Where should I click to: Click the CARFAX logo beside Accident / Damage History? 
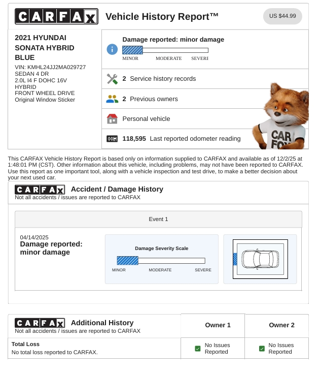pyautogui.click(x=40, y=190)
